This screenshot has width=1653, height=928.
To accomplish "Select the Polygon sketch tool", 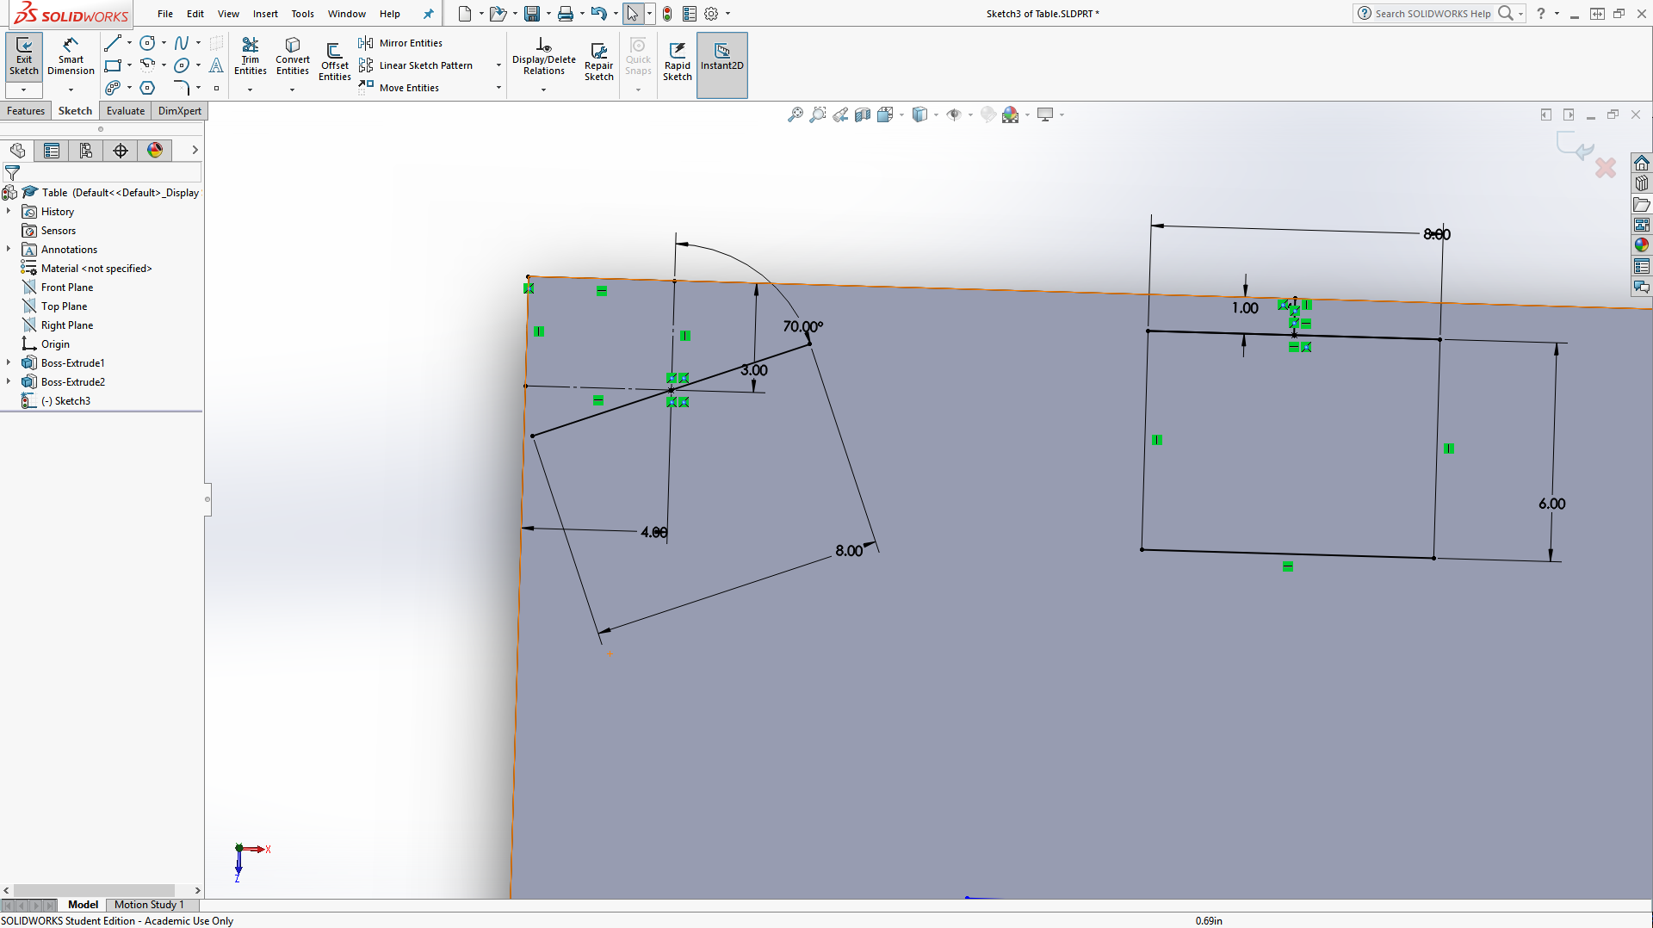I will point(147,88).
